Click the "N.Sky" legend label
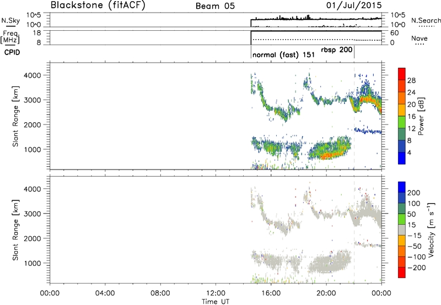441x305 pixels. pos(10,20)
